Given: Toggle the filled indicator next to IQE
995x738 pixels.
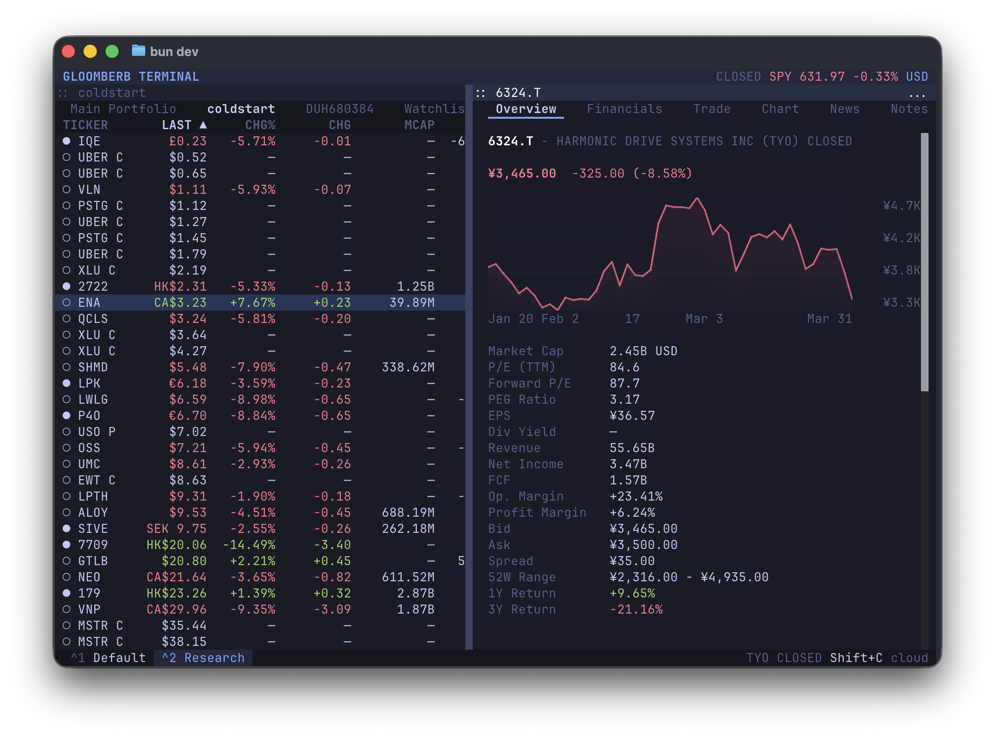Looking at the screenshot, I should tap(66, 141).
